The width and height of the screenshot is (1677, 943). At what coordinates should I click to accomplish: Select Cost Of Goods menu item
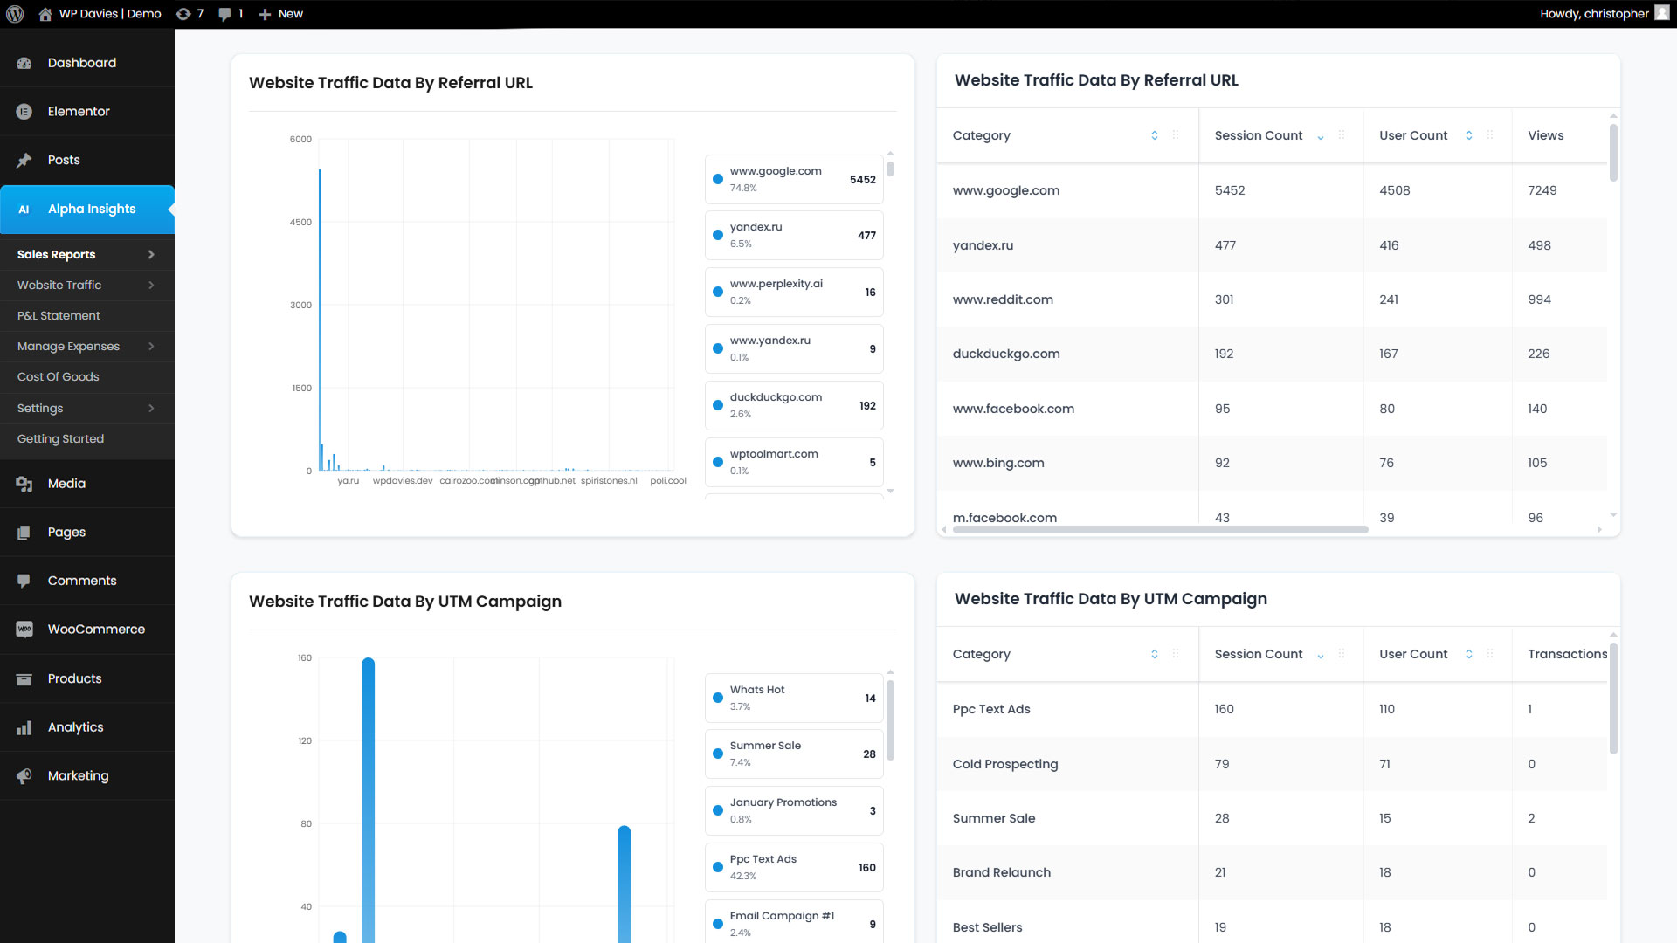59,377
